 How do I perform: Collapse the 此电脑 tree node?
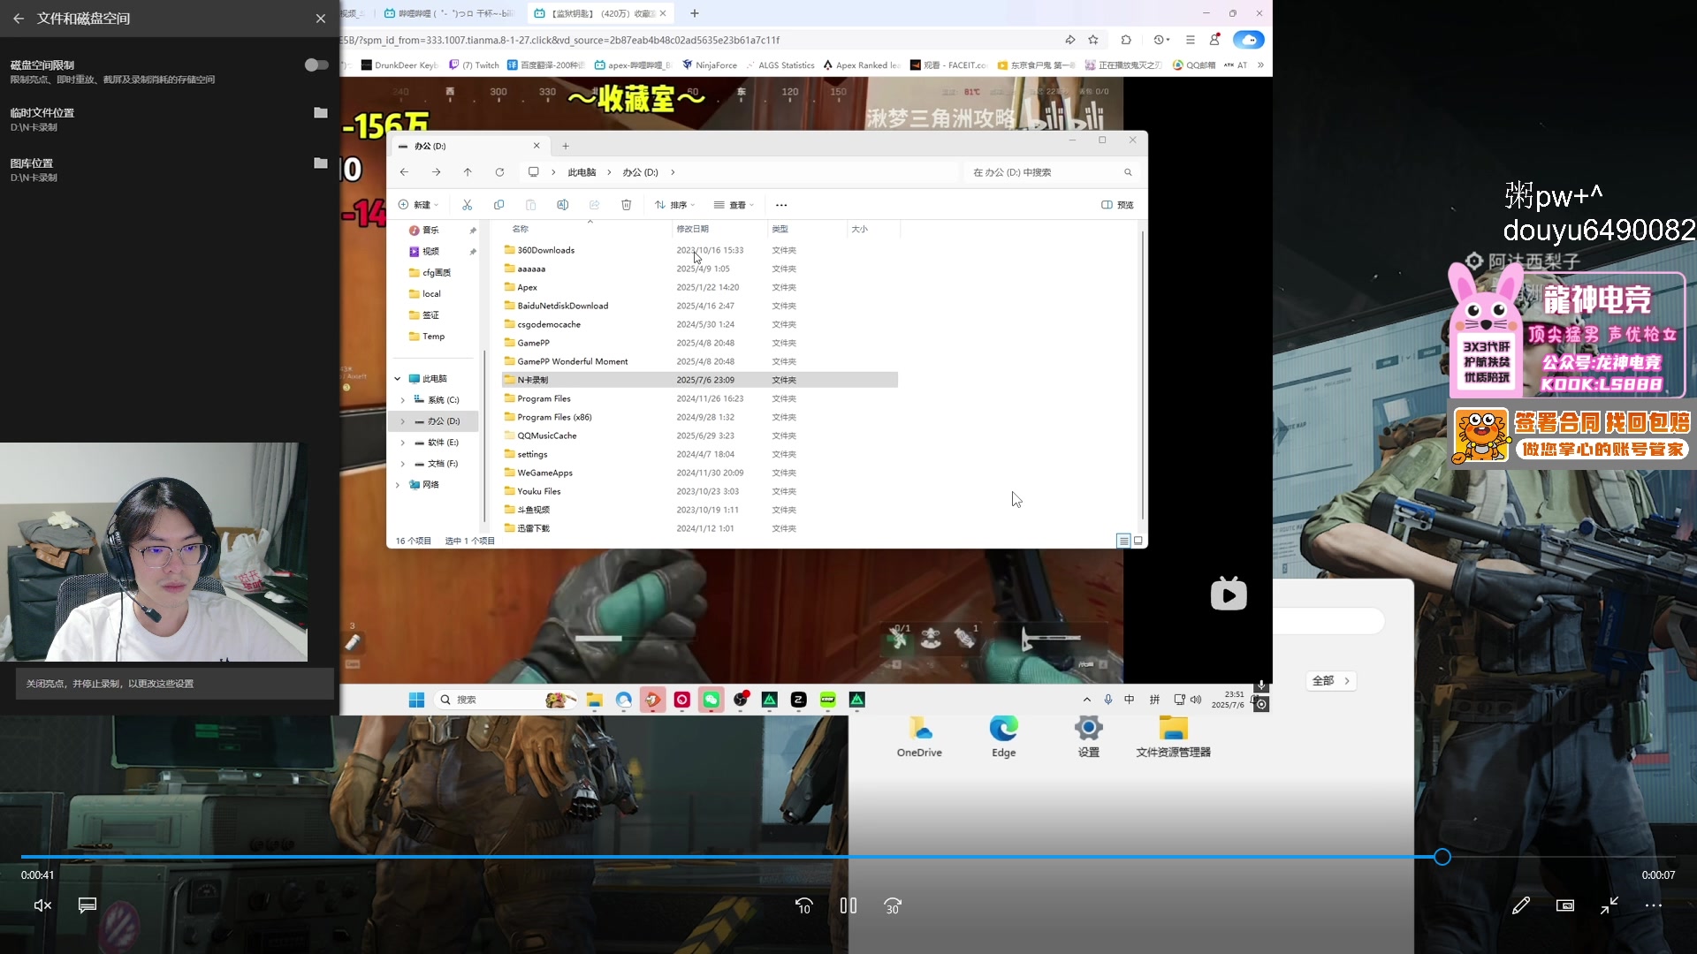398,379
